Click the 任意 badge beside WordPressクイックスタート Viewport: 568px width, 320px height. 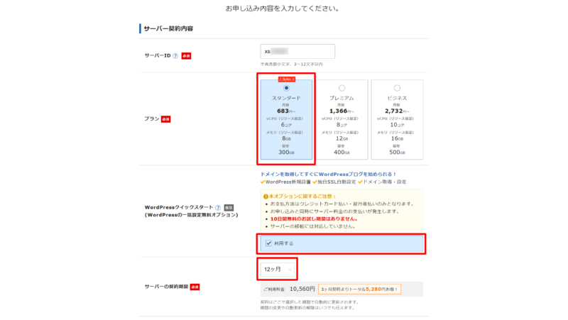229,207
